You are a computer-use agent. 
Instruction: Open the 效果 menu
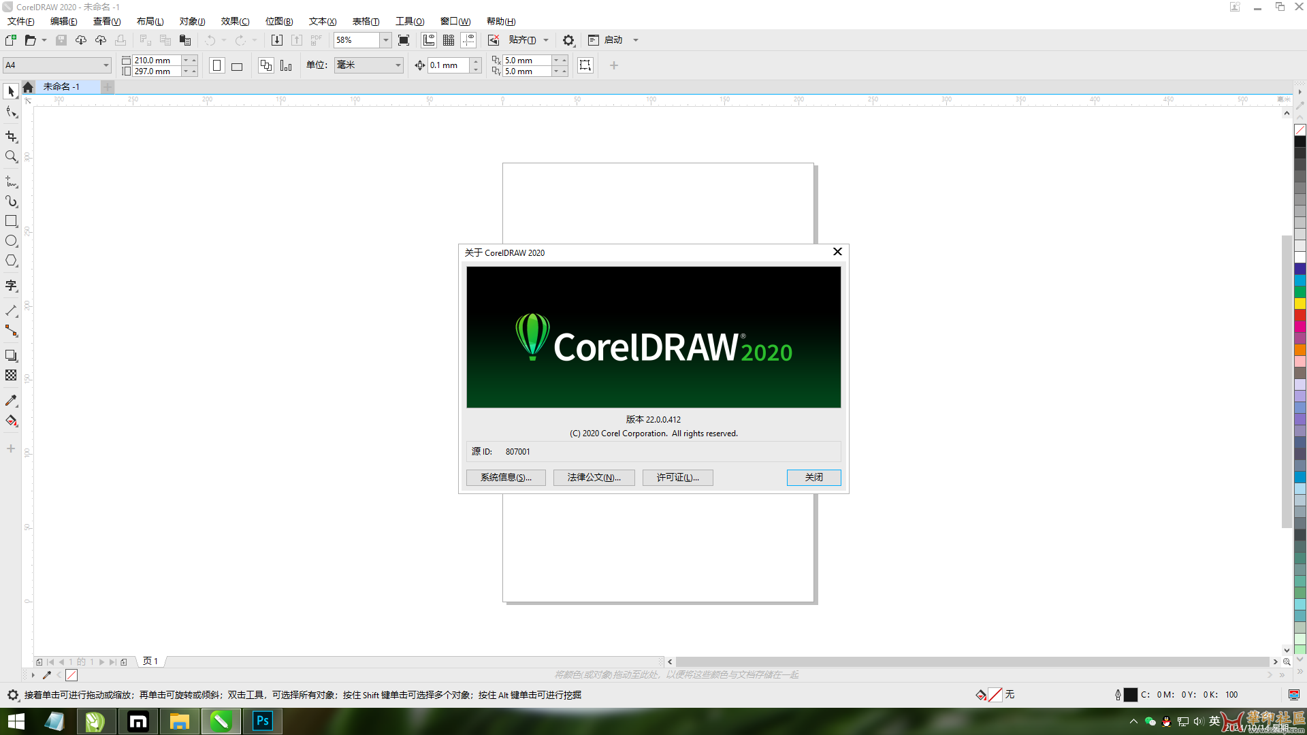235,21
